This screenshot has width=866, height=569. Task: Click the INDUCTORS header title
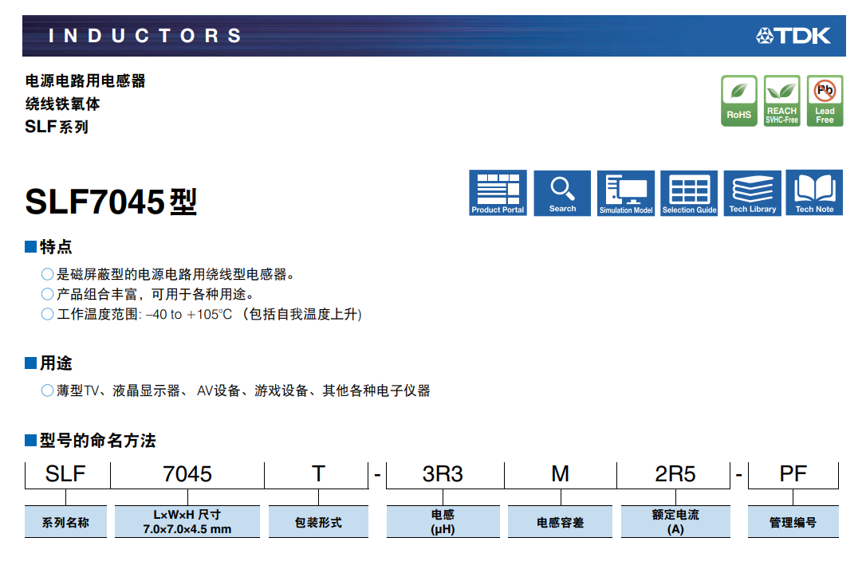click(x=144, y=36)
